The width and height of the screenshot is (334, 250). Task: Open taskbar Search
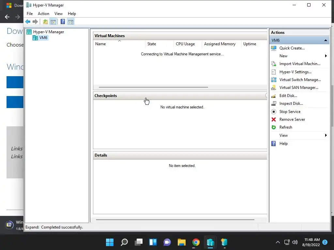pos(124,242)
